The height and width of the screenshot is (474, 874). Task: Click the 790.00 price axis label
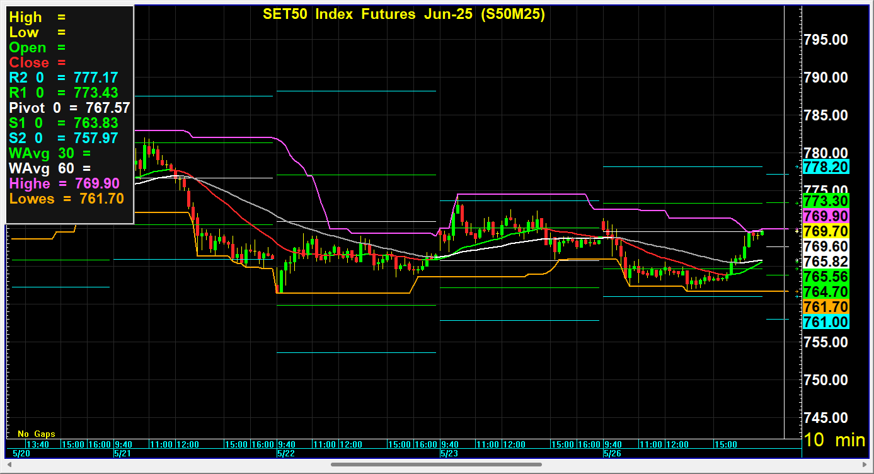point(826,78)
